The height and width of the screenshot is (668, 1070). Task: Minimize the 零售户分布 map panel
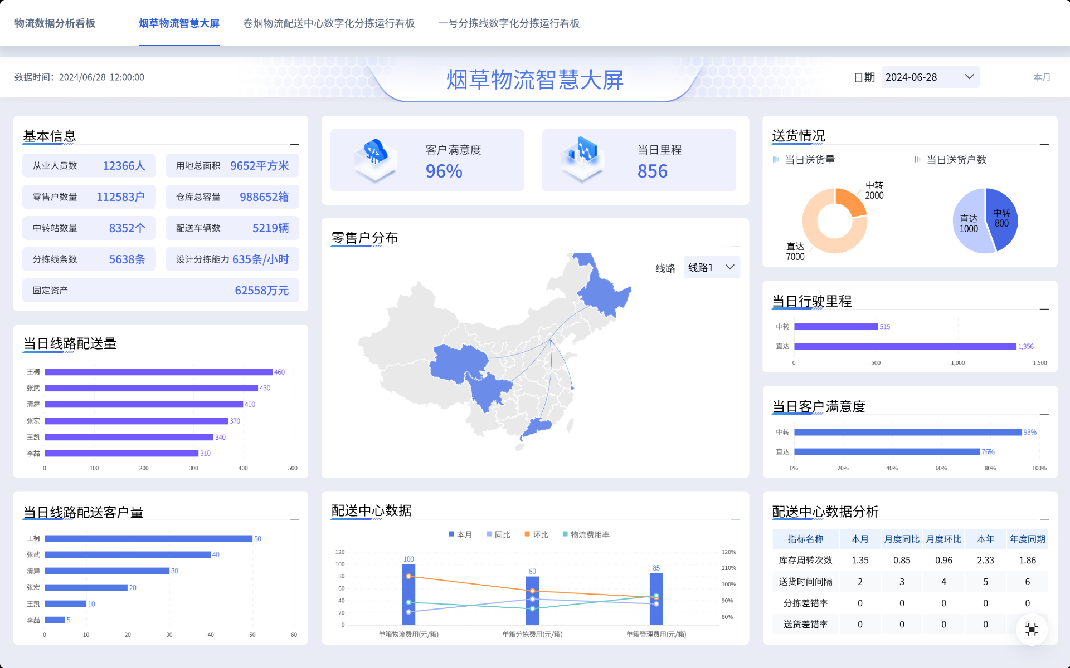coord(736,247)
